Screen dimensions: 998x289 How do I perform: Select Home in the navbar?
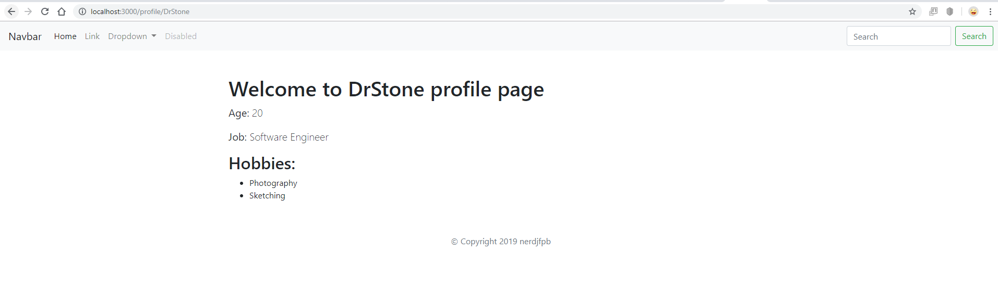(x=65, y=36)
